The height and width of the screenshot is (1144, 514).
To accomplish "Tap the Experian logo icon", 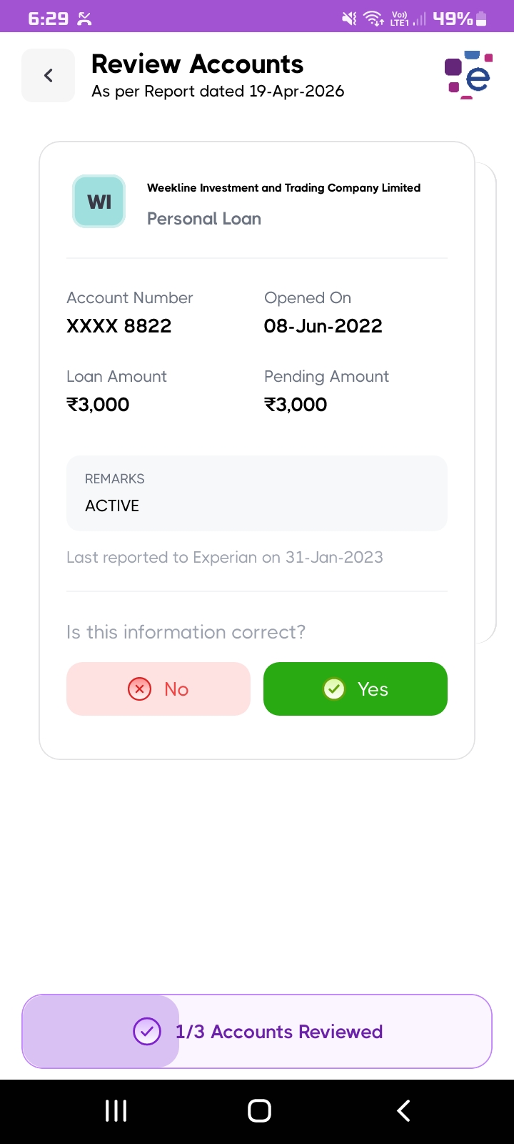I will 469,75.
